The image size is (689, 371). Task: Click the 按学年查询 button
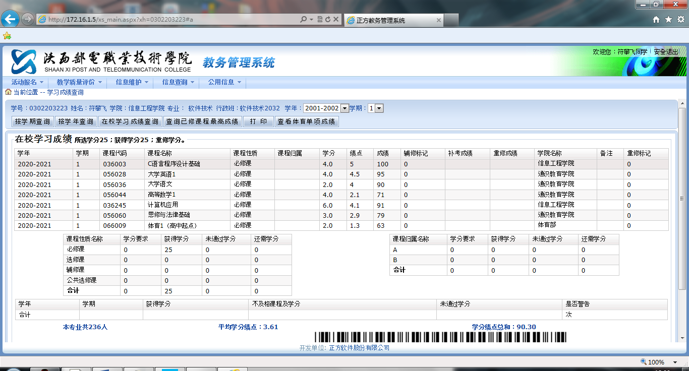click(76, 121)
